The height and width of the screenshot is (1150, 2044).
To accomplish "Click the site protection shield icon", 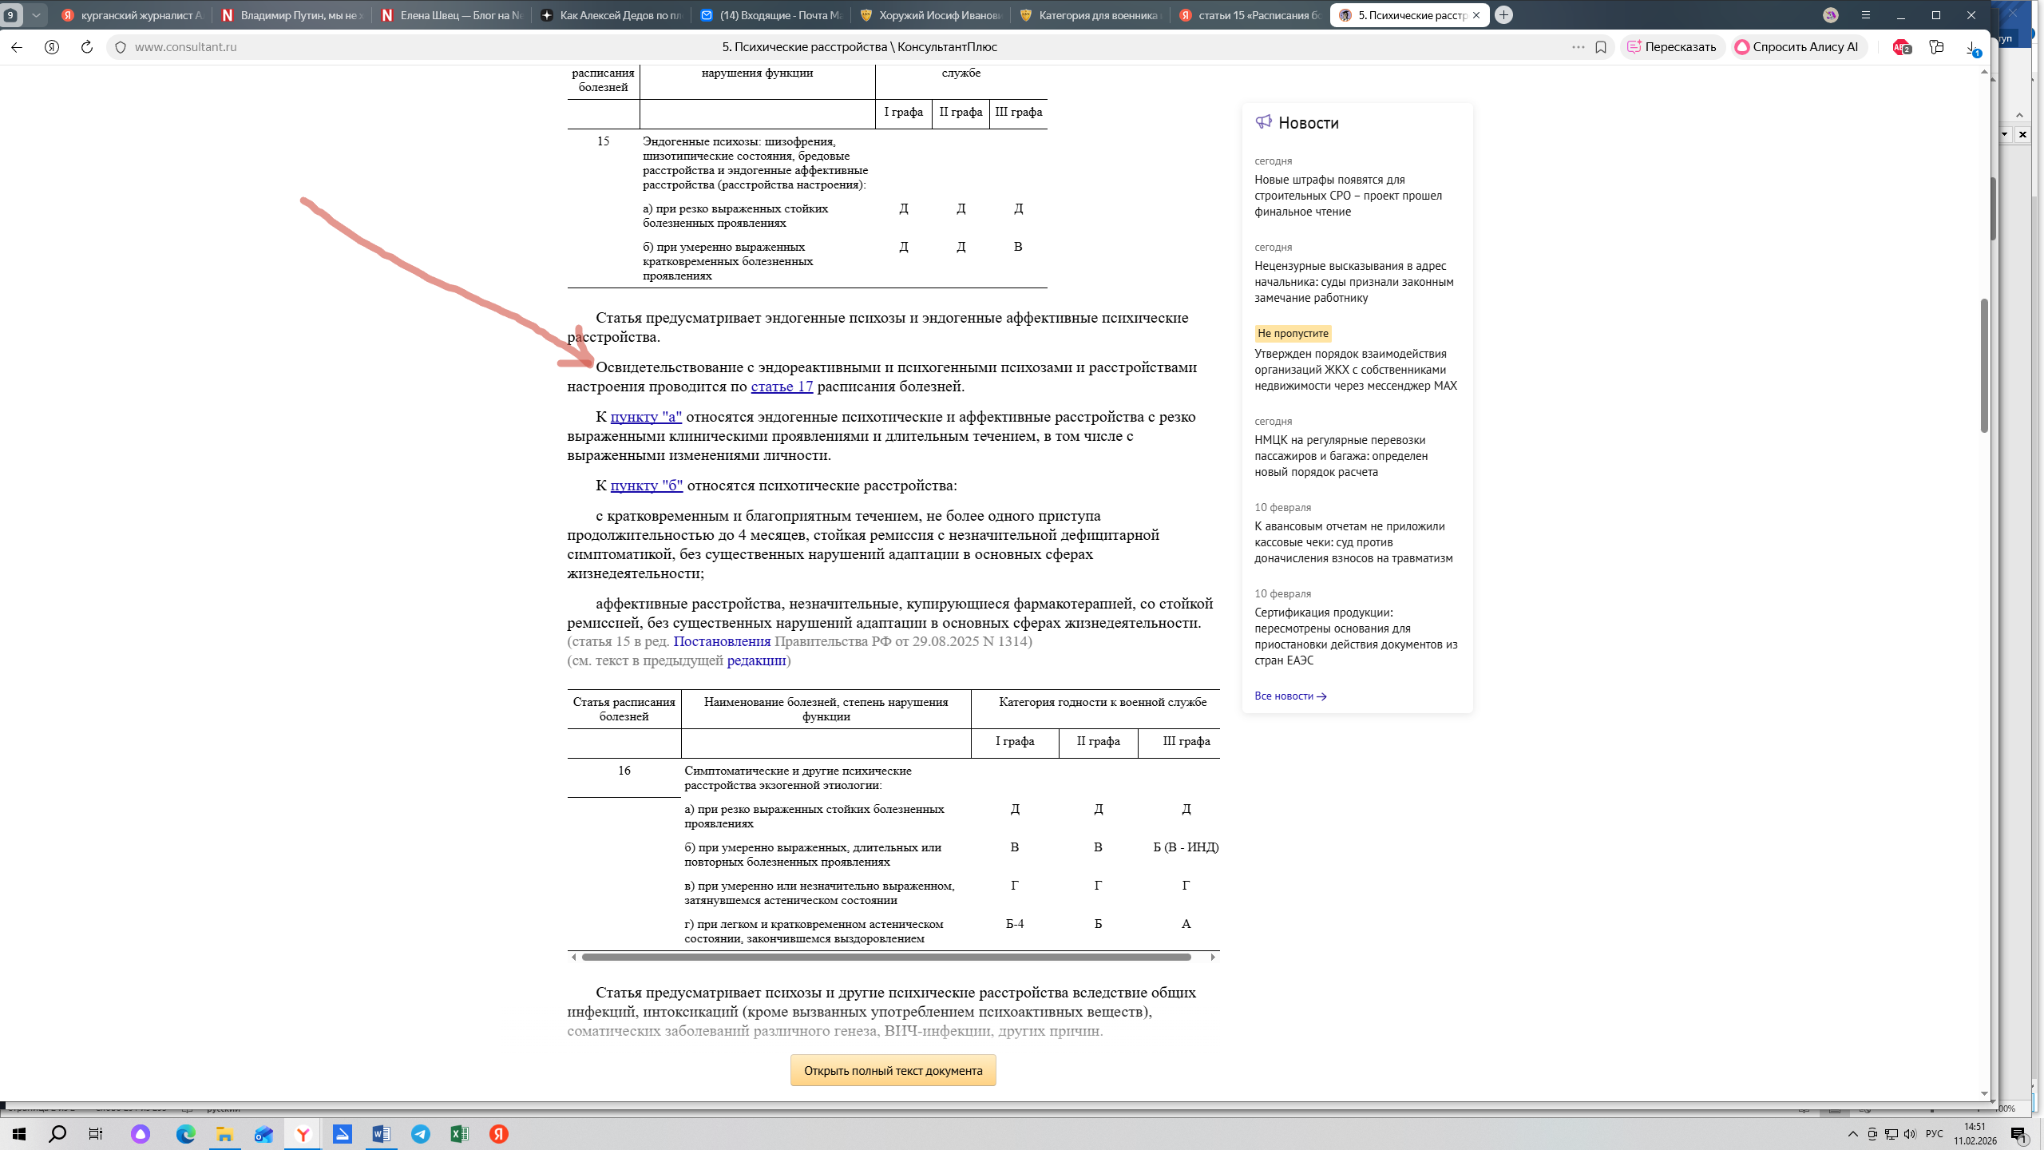I will [x=121, y=47].
